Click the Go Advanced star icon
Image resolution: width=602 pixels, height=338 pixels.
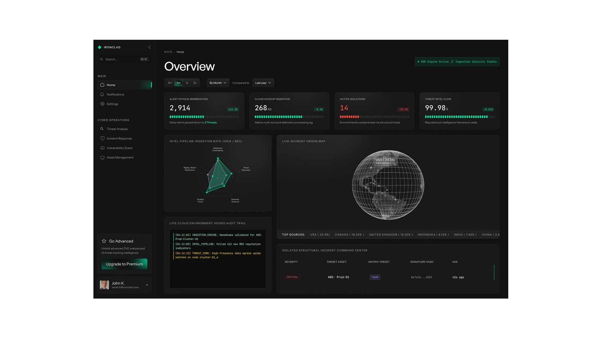point(104,241)
